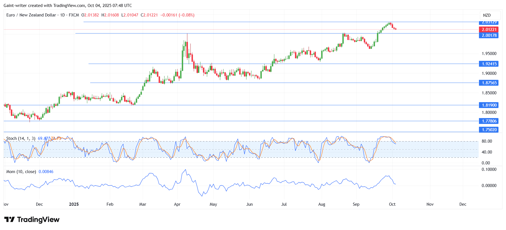Screen dimensions: 506x230
Task: Click the TradingView logo icon
Action: 9,220
